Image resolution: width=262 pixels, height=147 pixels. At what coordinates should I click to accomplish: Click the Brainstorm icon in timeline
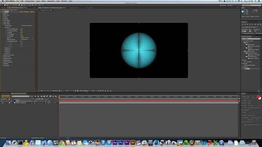(50, 96)
